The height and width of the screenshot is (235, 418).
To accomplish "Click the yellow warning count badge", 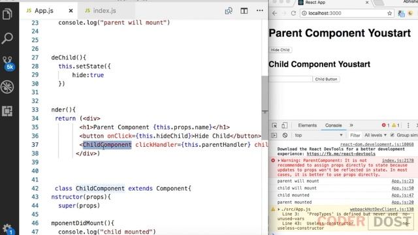I will (x=396, y=125).
